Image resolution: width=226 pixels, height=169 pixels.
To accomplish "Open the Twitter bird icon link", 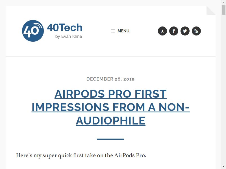I will [185, 31].
